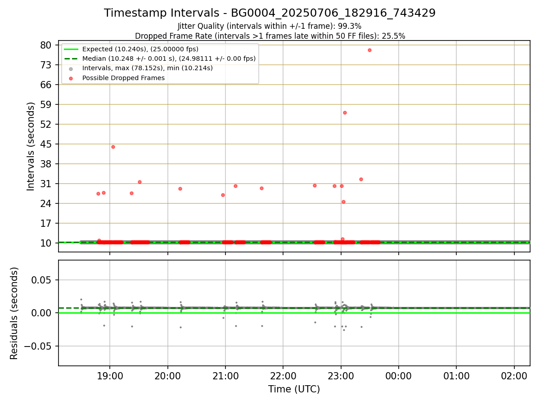Select the red outlier point at 56 seconds
Screen dimensions: 540x405
pyautogui.click(x=345, y=112)
